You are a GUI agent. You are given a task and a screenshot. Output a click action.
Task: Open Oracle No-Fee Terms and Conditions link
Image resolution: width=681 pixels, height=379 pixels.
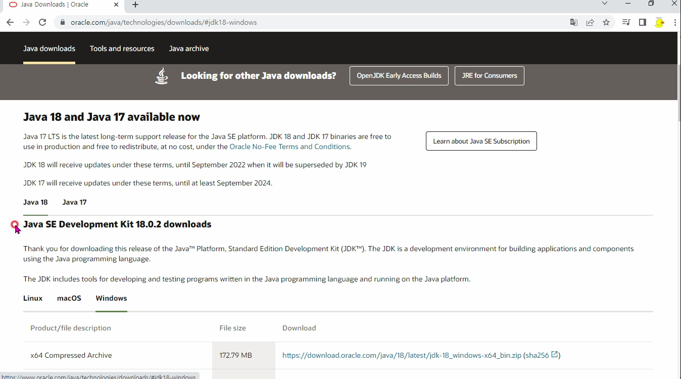pyautogui.click(x=289, y=147)
